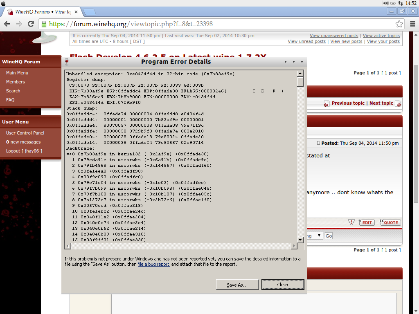This screenshot has width=419, height=314.
Task: Close the WineHQ Forums tab
Action: (x=76, y=12)
